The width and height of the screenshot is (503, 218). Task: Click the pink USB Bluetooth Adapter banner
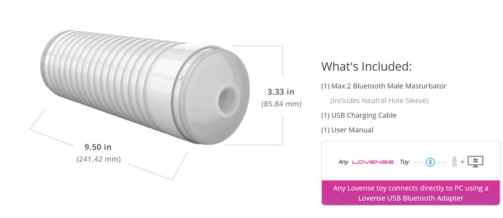pos(410,193)
